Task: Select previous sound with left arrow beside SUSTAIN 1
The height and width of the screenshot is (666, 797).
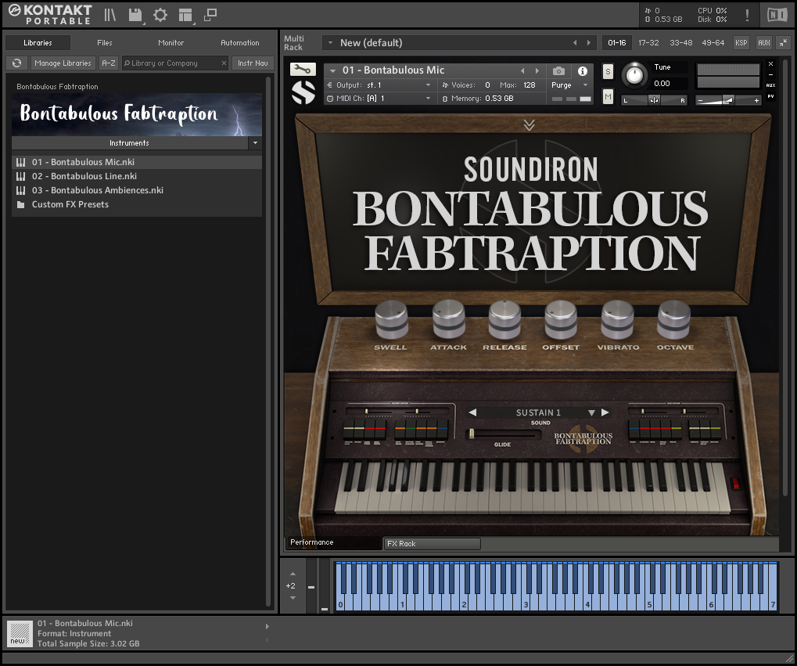Action: (472, 412)
